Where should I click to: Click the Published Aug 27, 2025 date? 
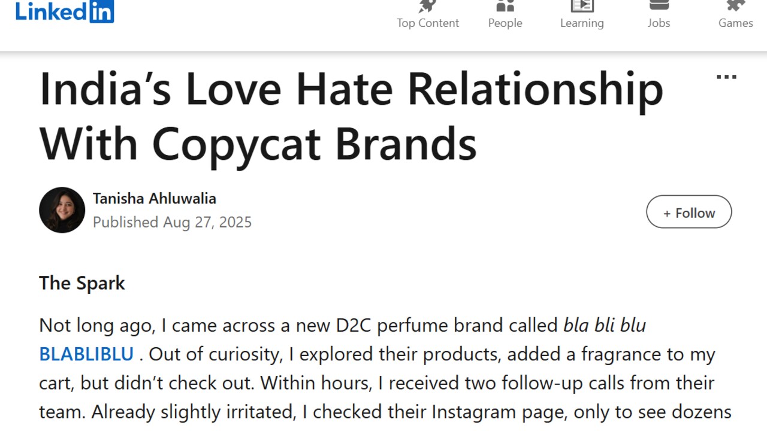point(172,222)
